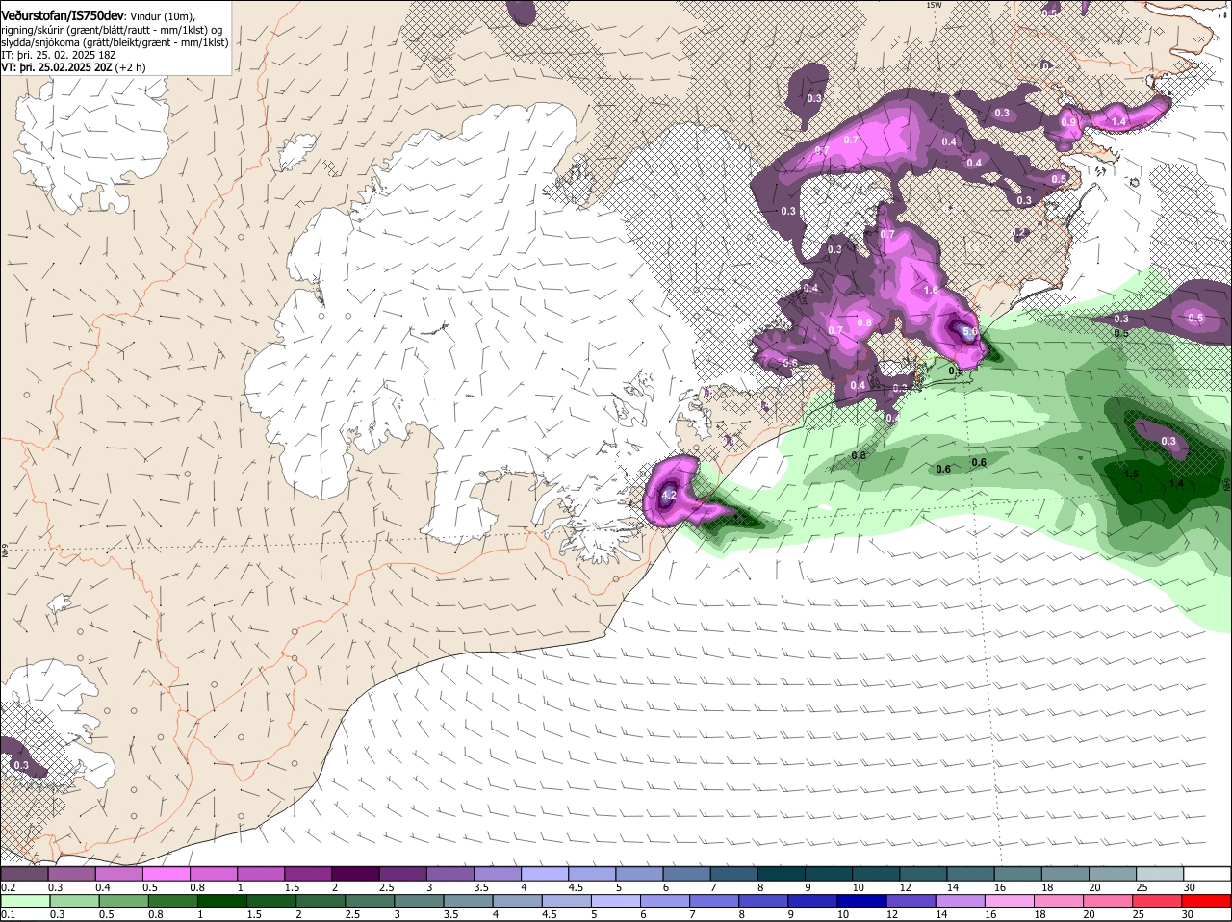Click the 1.5 rain value in the dark green area
This screenshot has width=1232, height=922.
[1132, 474]
